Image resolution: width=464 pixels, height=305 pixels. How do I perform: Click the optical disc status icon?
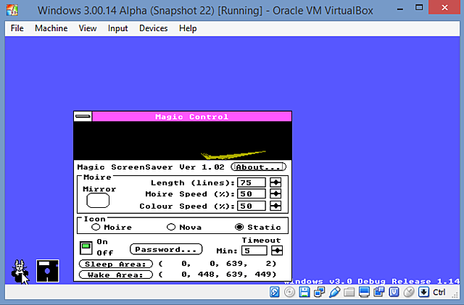tap(289, 292)
